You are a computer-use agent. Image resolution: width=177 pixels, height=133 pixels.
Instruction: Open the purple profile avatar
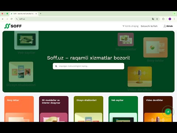point(170,19)
